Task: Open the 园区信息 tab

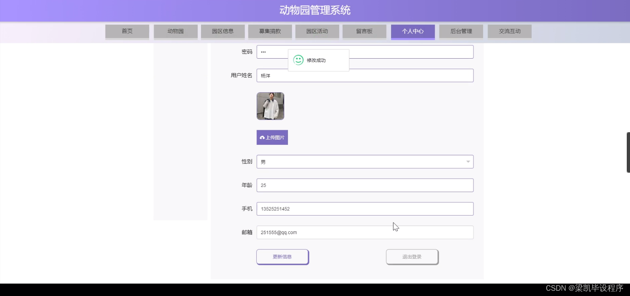Action: [x=223, y=32]
